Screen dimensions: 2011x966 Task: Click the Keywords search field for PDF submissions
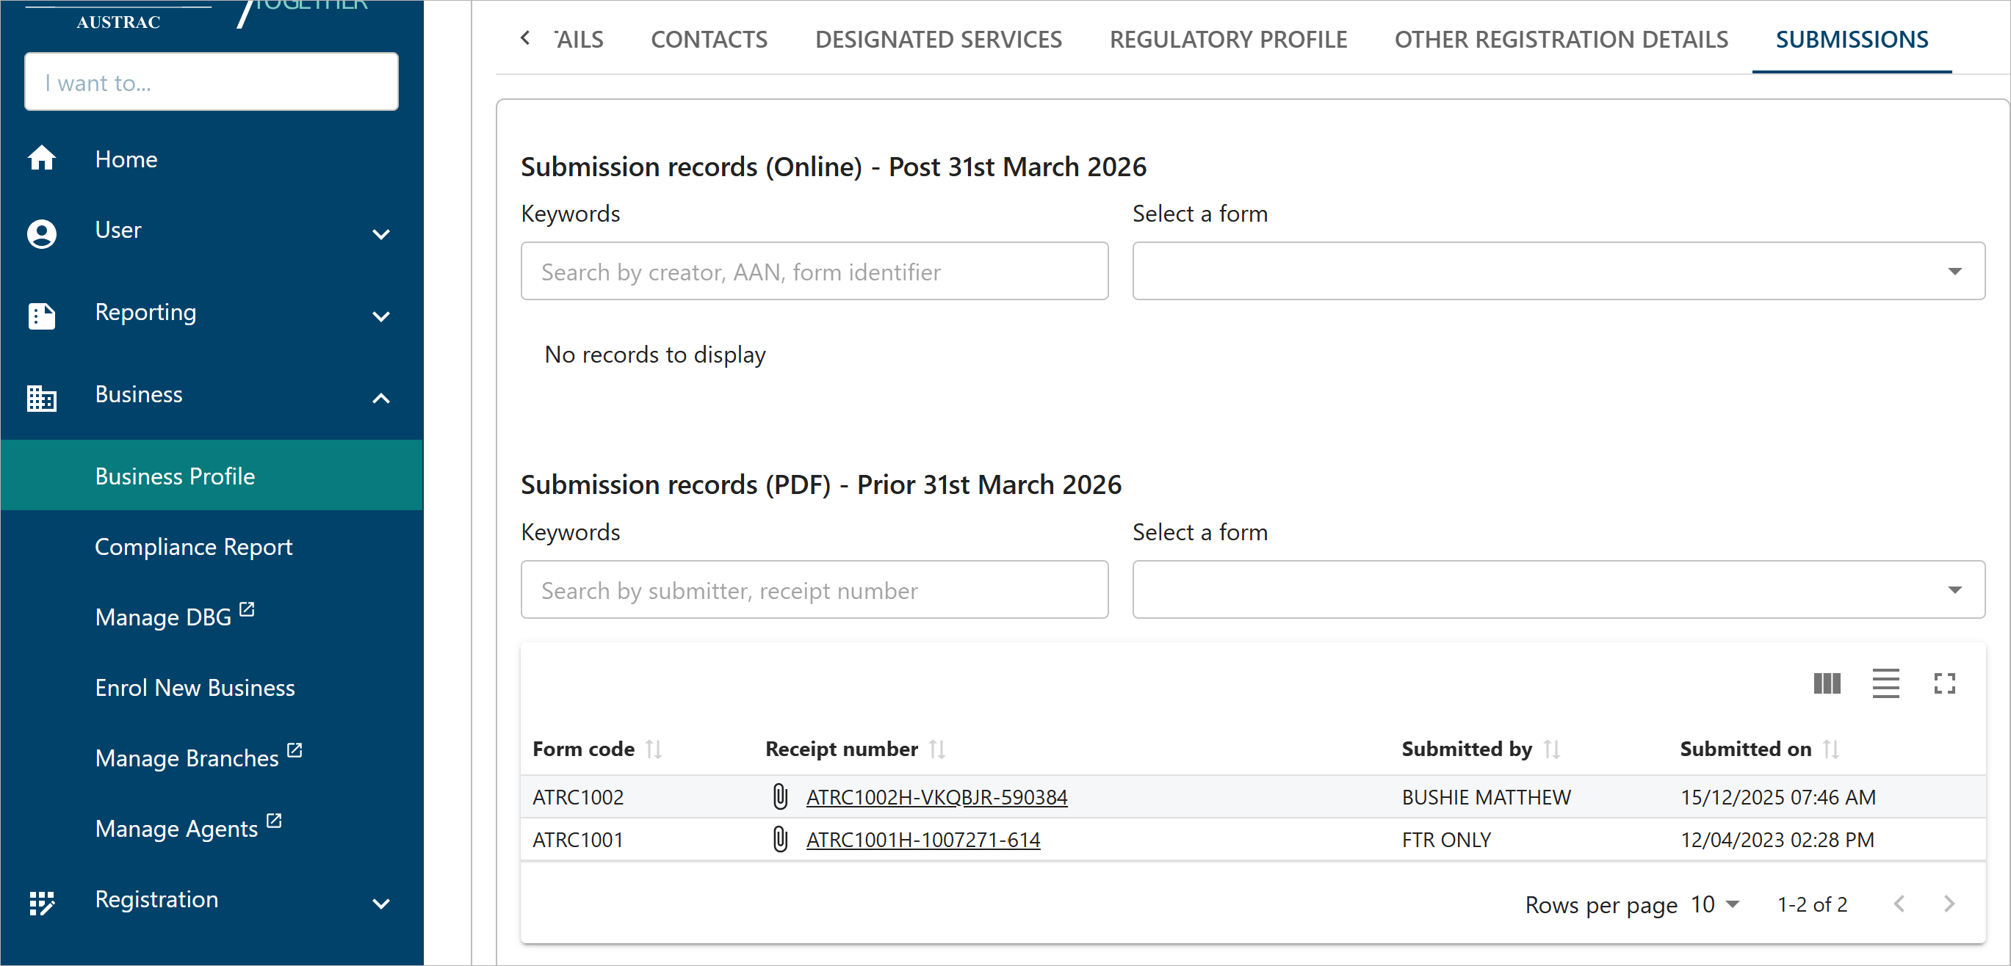point(815,590)
